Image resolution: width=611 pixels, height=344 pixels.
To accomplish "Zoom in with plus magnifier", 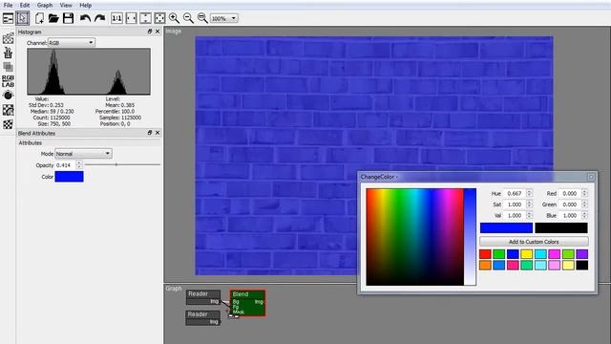I will coord(174,18).
